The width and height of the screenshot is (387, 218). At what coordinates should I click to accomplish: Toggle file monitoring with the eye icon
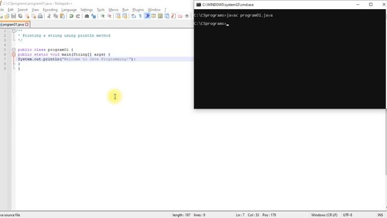click(x=187, y=16)
